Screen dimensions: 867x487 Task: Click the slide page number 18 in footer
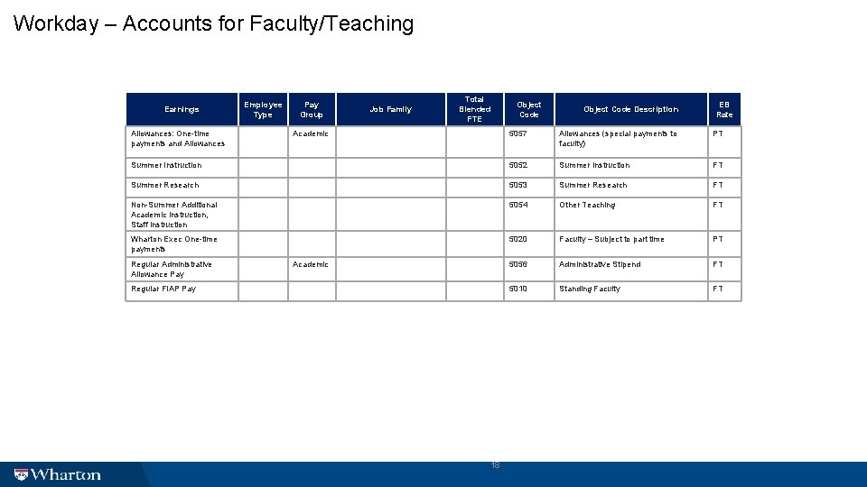coord(496,465)
